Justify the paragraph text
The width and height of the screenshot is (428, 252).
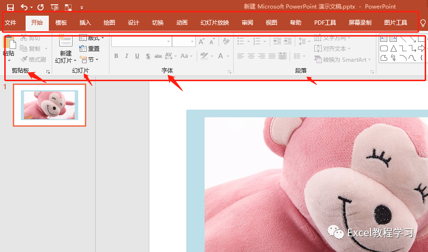point(272,56)
